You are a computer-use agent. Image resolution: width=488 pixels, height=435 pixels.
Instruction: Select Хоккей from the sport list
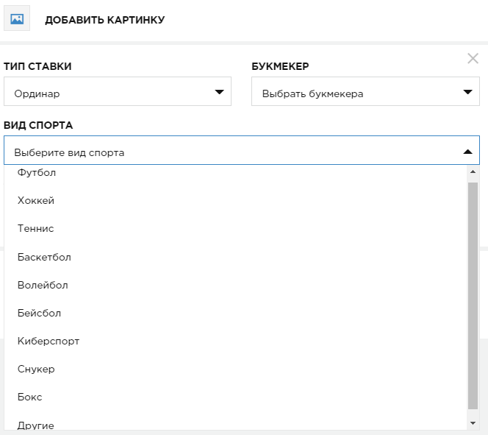tap(236, 200)
